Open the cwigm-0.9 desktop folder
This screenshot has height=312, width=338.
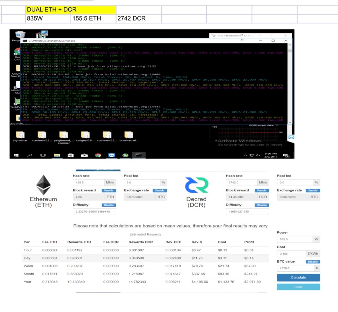pyautogui.click(x=85, y=135)
